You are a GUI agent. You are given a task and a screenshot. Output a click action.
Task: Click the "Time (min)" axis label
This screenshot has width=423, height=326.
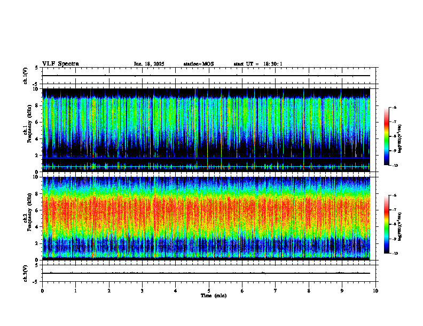(x=214, y=296)
